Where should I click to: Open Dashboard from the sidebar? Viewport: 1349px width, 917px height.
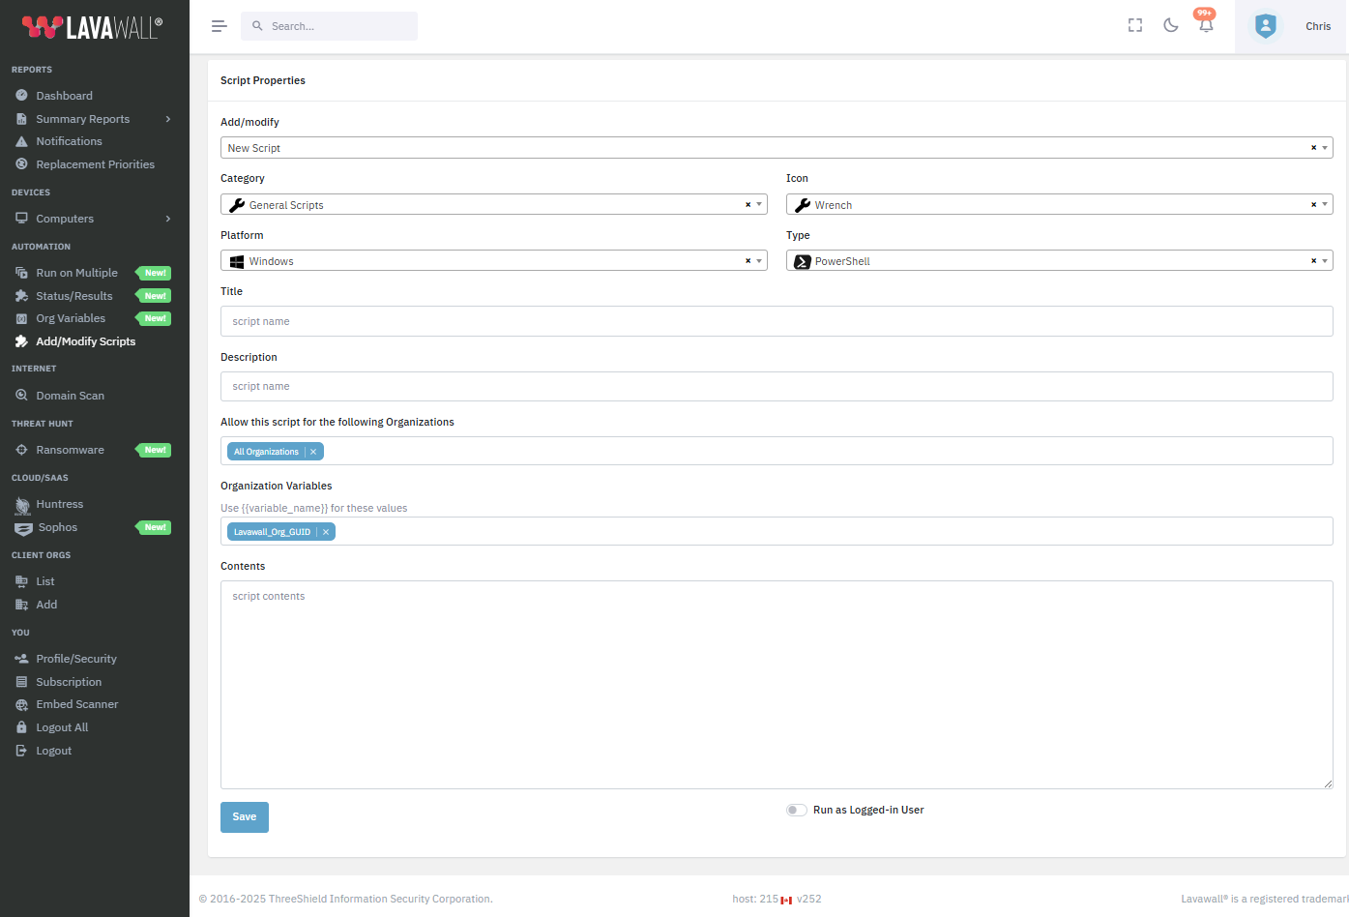click(x=64, y=96)
